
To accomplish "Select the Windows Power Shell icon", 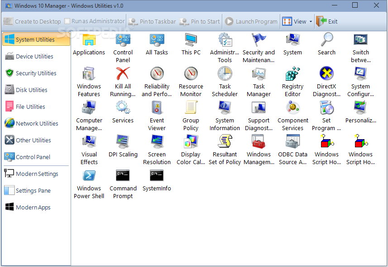I will point(89,175).
